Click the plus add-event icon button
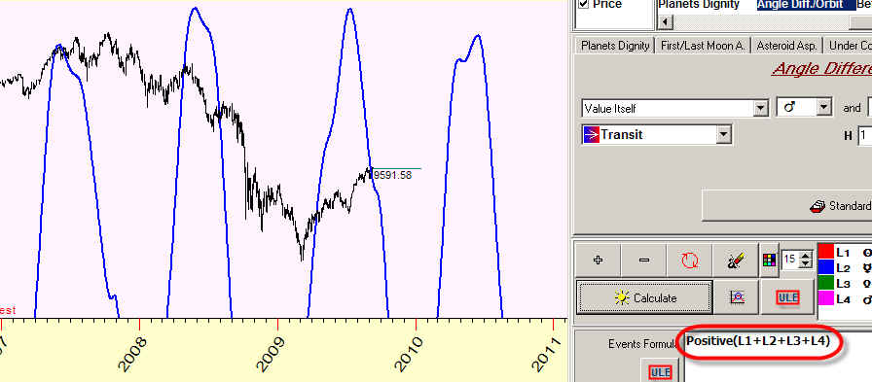This screenshot has width=872, height=382. [599, 260]
